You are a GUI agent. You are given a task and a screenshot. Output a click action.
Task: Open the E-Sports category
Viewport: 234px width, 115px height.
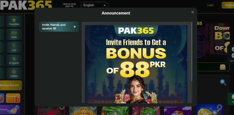pyautogui.click(x=14, y=60)
